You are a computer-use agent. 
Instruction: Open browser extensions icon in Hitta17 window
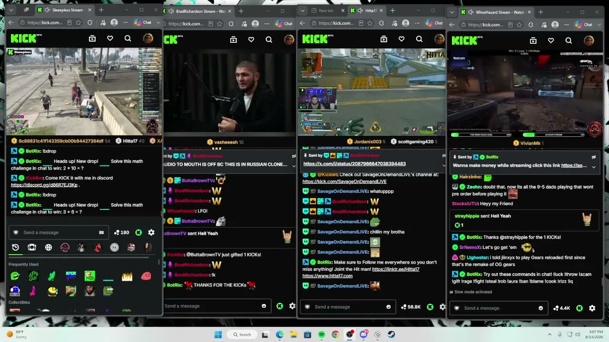pyautogui.click(x=381, y=23)
